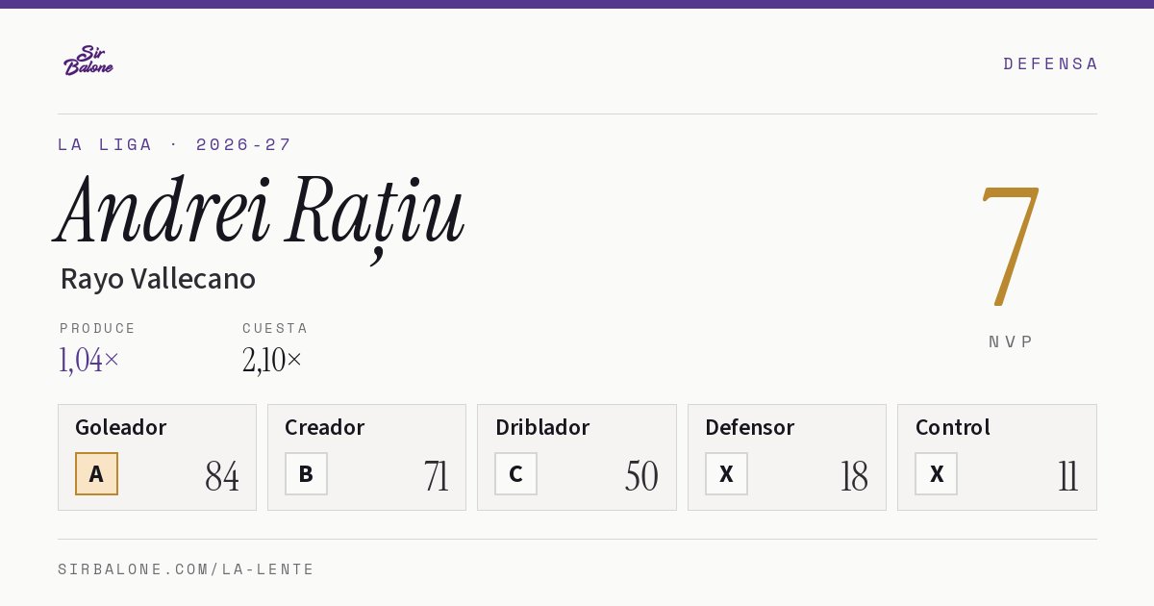Open the Control stat card
The width and height of the screenshot is (1154, 606).
[997, 457]
